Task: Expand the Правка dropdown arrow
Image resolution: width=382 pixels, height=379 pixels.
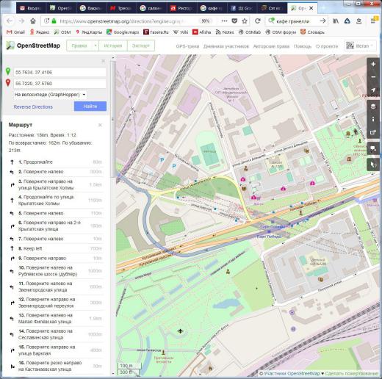Action: tap(95, 46)
